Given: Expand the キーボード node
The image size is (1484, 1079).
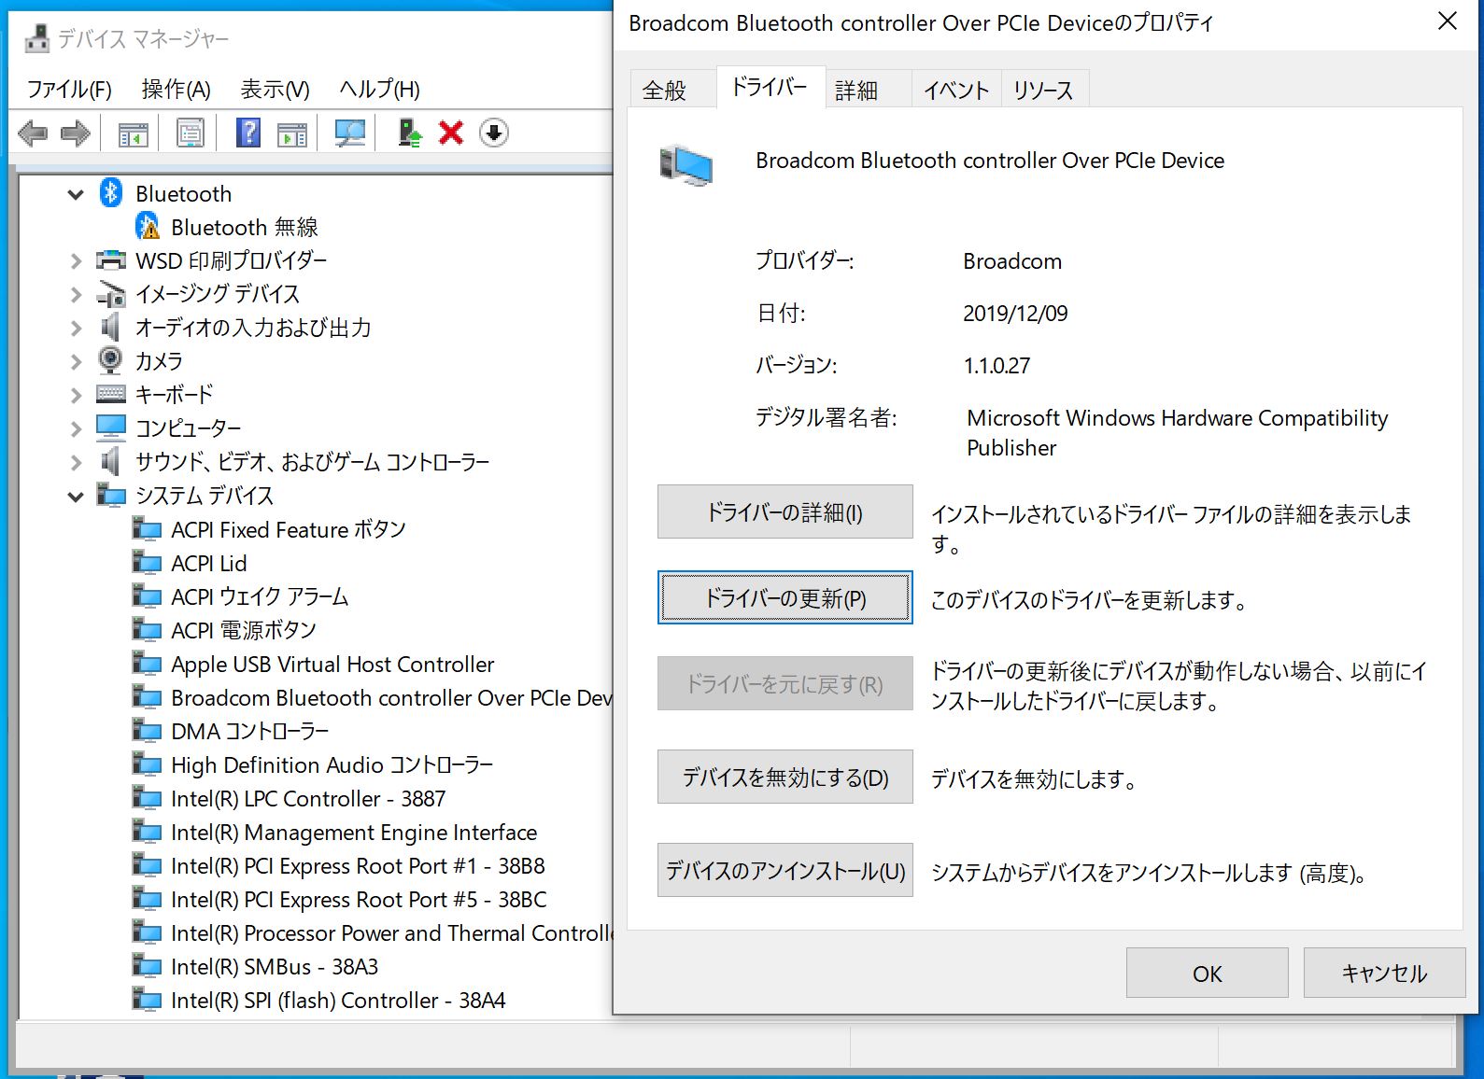Looking at the screenshot, I should (76, 396).
